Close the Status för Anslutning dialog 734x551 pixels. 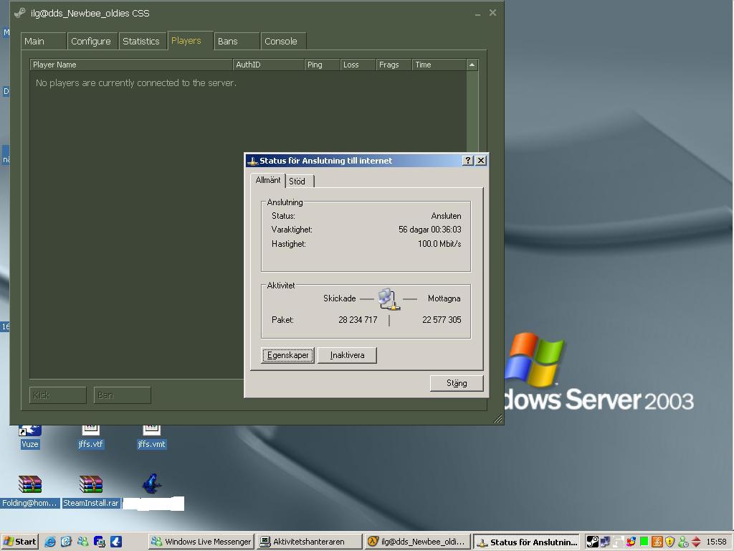coord(481,160)
